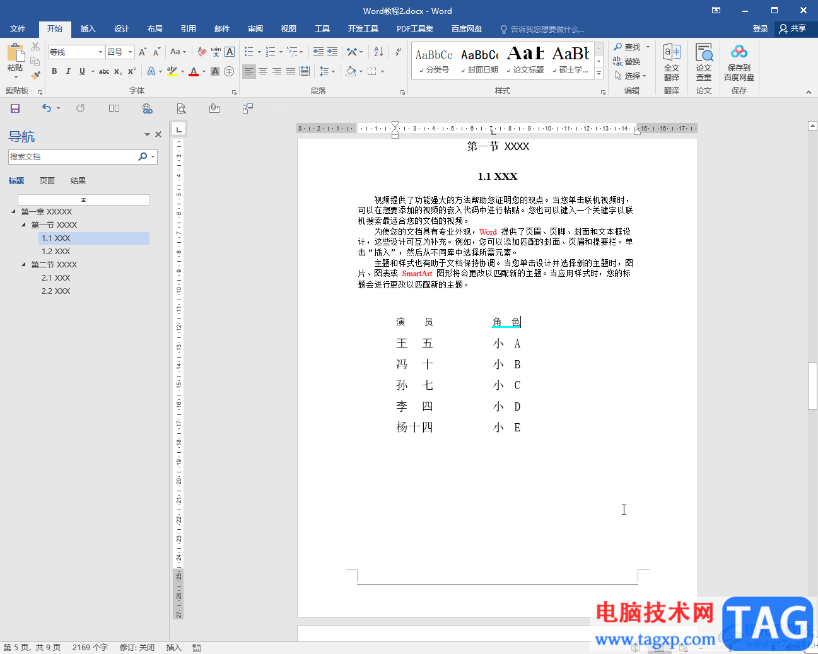Click the vertical scrollbar thumb
The image size is (818, 654).
(x=812, y=386)
